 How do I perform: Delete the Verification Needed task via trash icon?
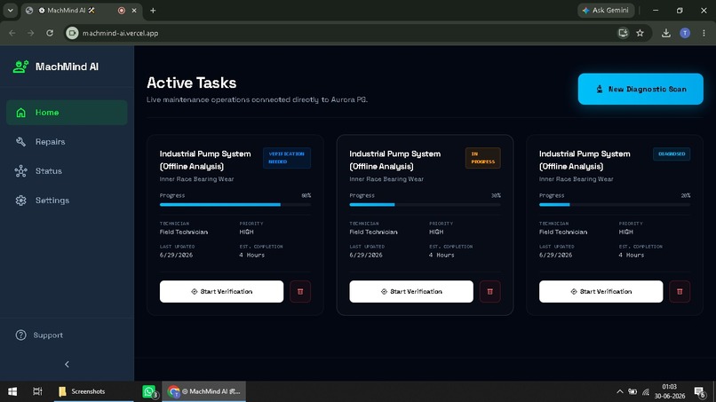click(300, 292)
